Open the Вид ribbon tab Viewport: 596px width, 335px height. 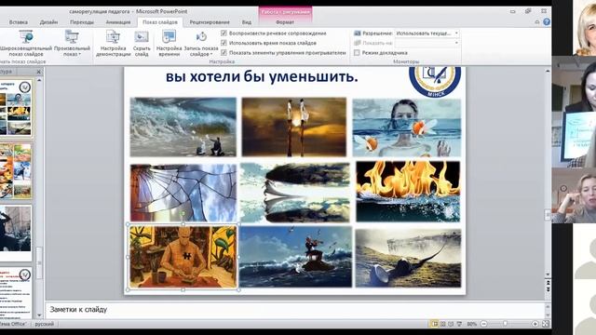pos(247,22)
